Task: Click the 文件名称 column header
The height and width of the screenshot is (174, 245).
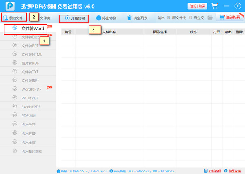Action: (x=109, y=32)
